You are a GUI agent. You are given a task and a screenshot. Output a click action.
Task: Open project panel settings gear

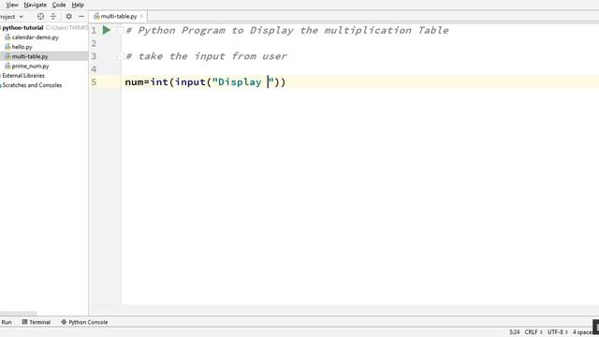68,17
